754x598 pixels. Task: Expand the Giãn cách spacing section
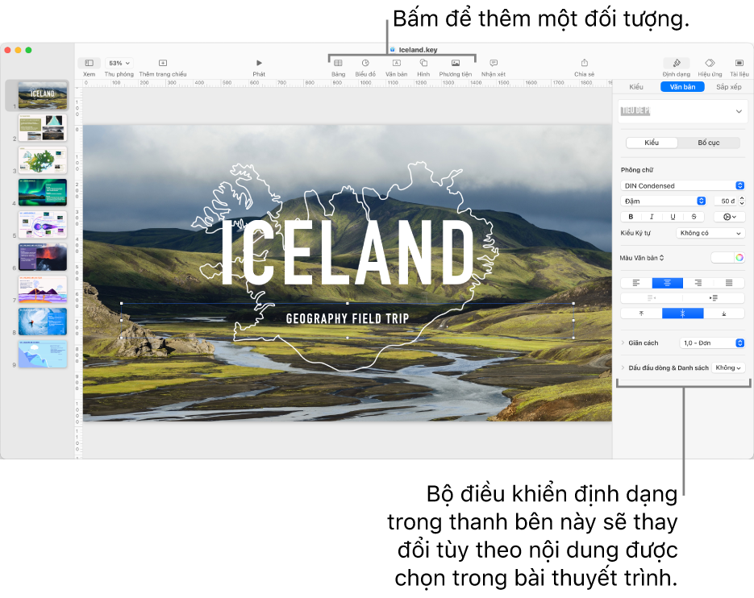pos(623,343)
